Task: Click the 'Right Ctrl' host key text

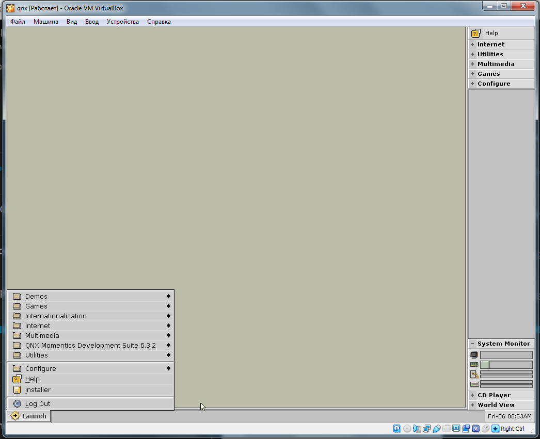Action: pos(513,429)
